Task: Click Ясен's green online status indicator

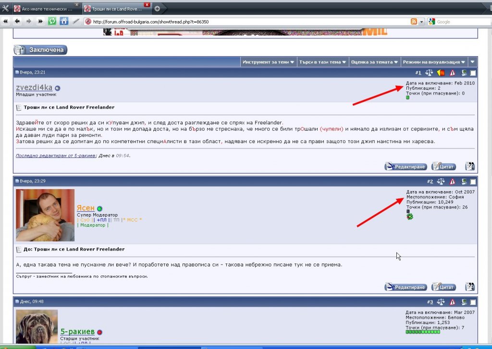Action: (99, 208)
